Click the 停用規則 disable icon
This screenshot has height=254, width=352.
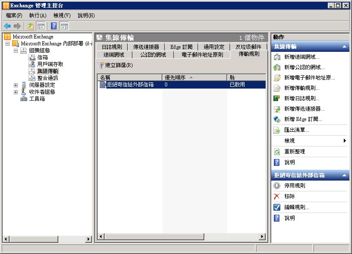click(x=277, y=186)
